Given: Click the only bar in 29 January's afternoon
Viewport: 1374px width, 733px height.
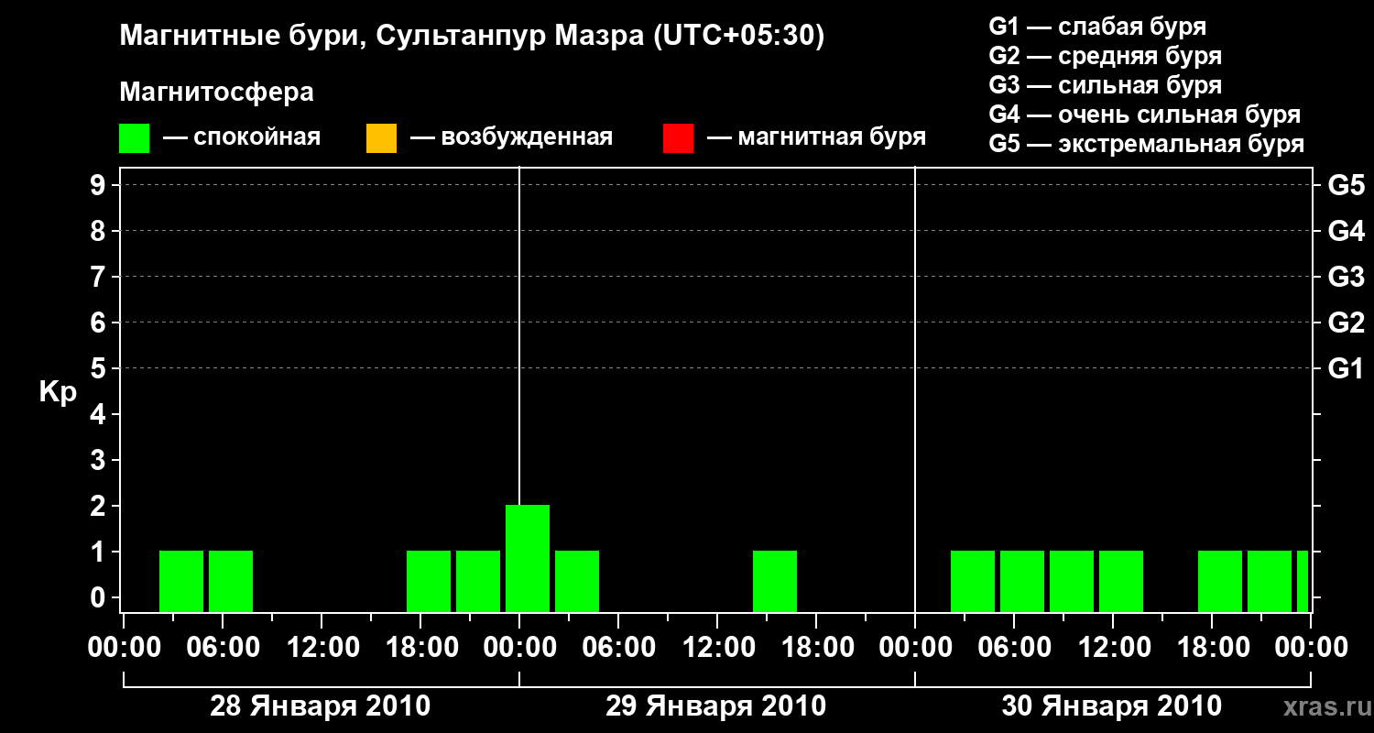Looking at the screenshot, I should click(775, 581).
